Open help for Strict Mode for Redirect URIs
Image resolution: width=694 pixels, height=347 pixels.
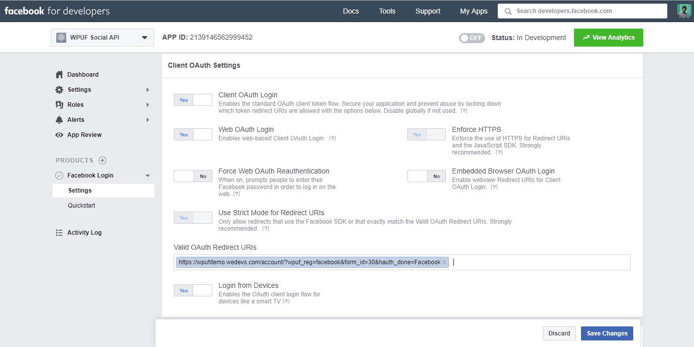coord(266,229)
